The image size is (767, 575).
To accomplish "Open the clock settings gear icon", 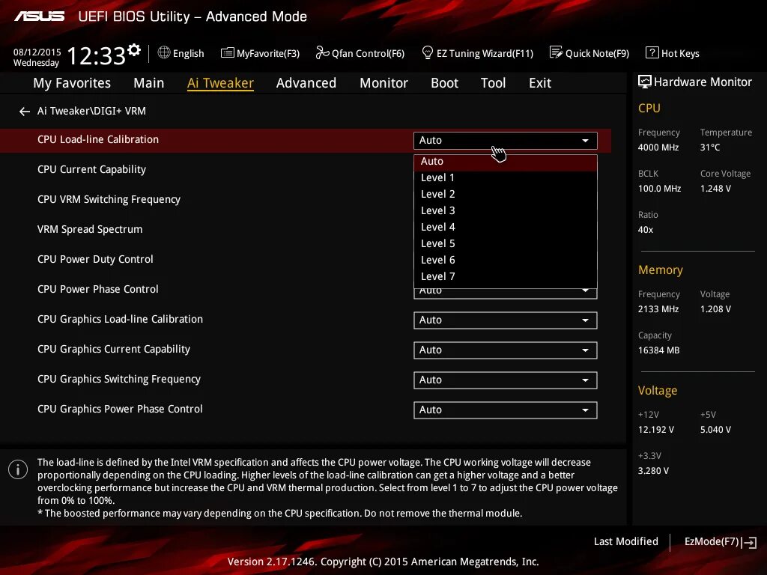I will click(133, 49).
